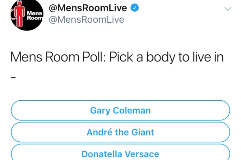Choose André the Giant poll option

pos(120,132)
